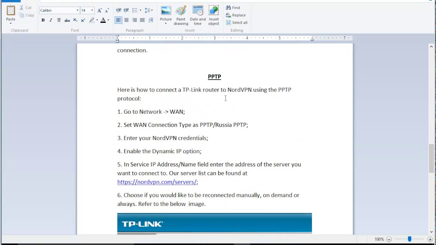Click the Cut scissors button
Viewport: 436px width, 245px height.
pos(25,7)
